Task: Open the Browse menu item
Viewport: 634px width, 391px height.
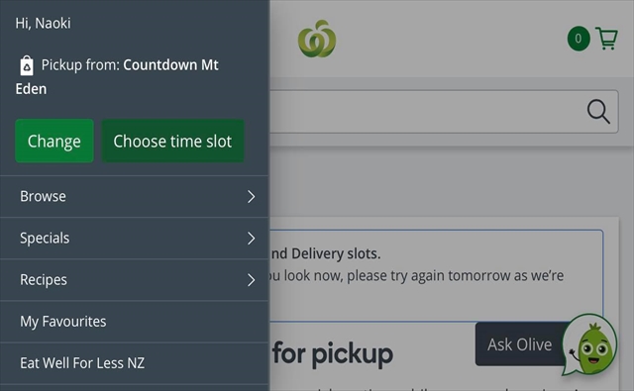Action: click(135, 197)
